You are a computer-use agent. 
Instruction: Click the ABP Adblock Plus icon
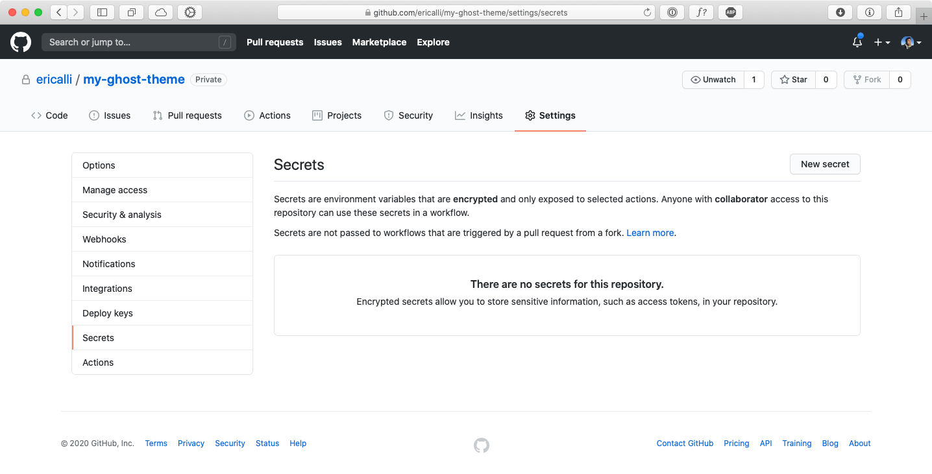(x=730, y=12)
